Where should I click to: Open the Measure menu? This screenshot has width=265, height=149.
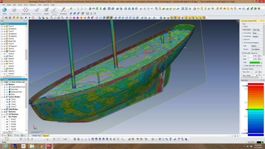(33, 5)
